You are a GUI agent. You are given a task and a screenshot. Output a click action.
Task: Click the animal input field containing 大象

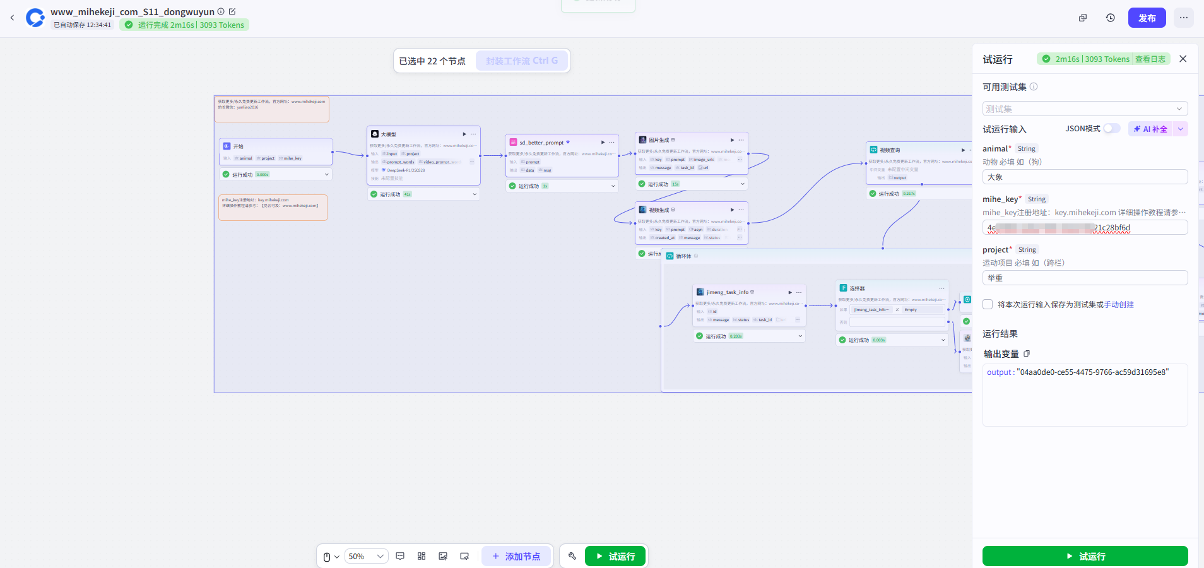1085,177
